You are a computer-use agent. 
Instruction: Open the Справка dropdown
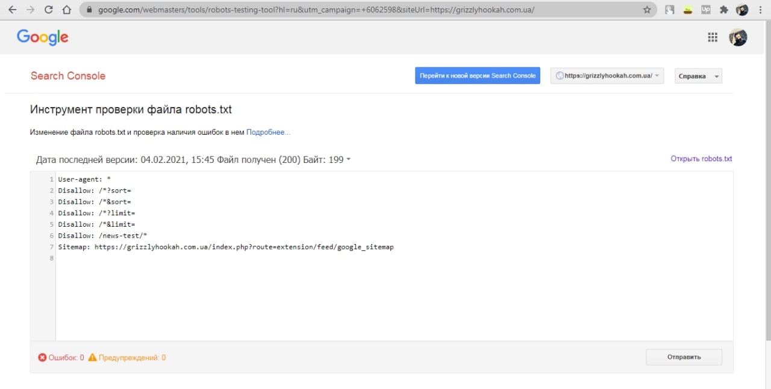(x=698, y=76)
